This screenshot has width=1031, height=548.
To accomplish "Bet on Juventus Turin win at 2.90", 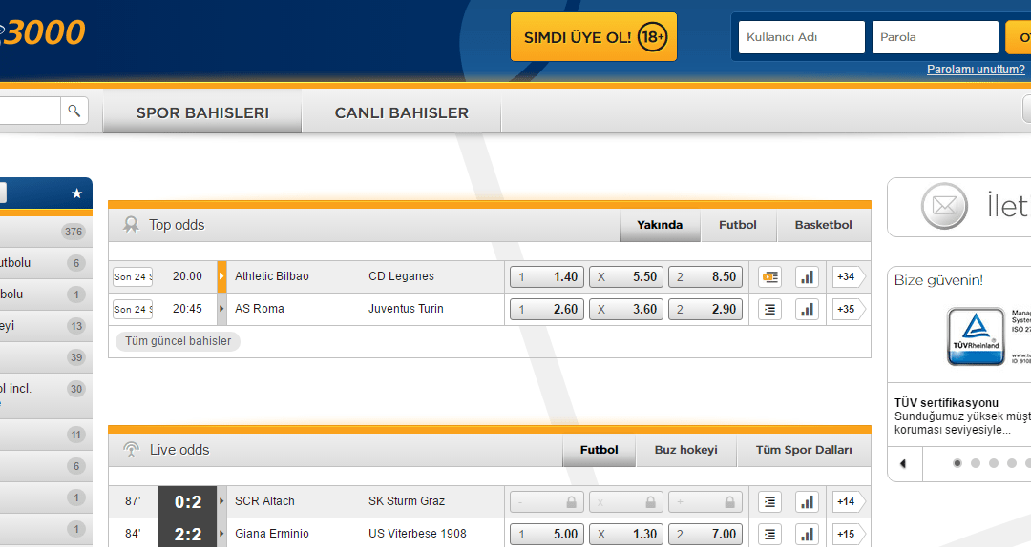I will pyautogui.click(x=705, y=309).
